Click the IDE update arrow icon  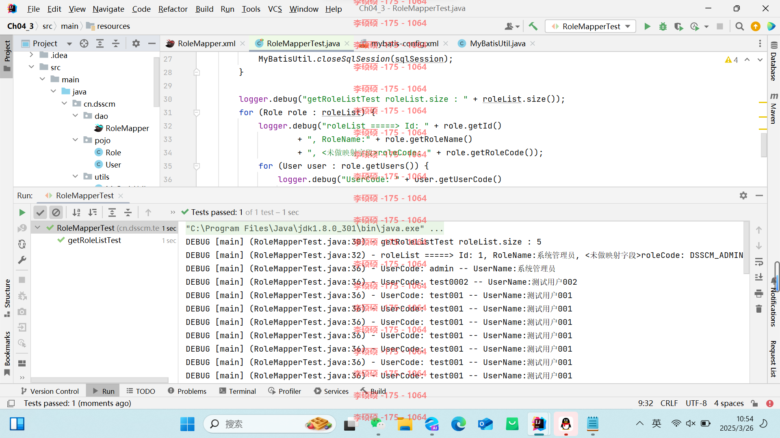tap(755, 26)
